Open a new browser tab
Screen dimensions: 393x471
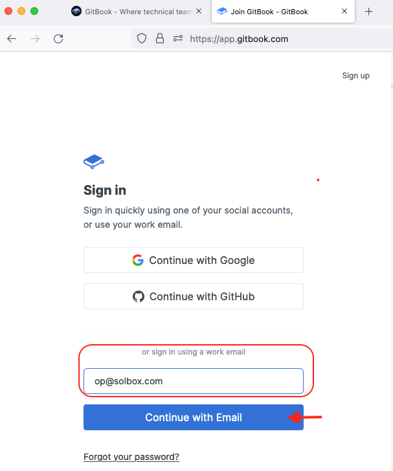[x=369, y=12]
